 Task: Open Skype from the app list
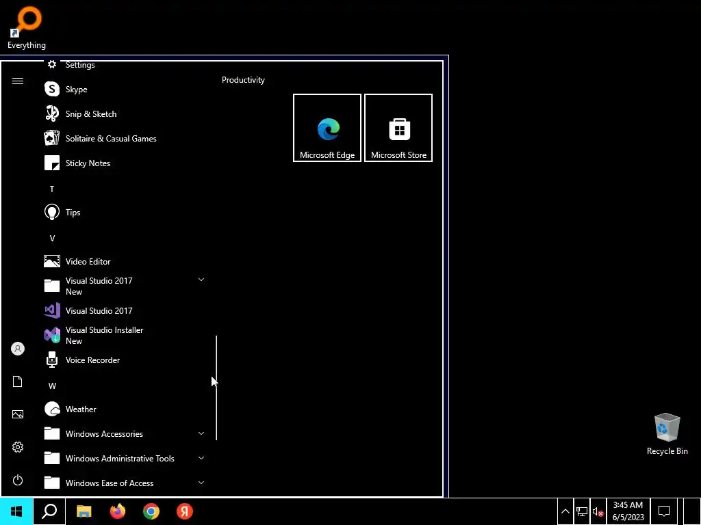pyautogui.click(x=125, y=90)
